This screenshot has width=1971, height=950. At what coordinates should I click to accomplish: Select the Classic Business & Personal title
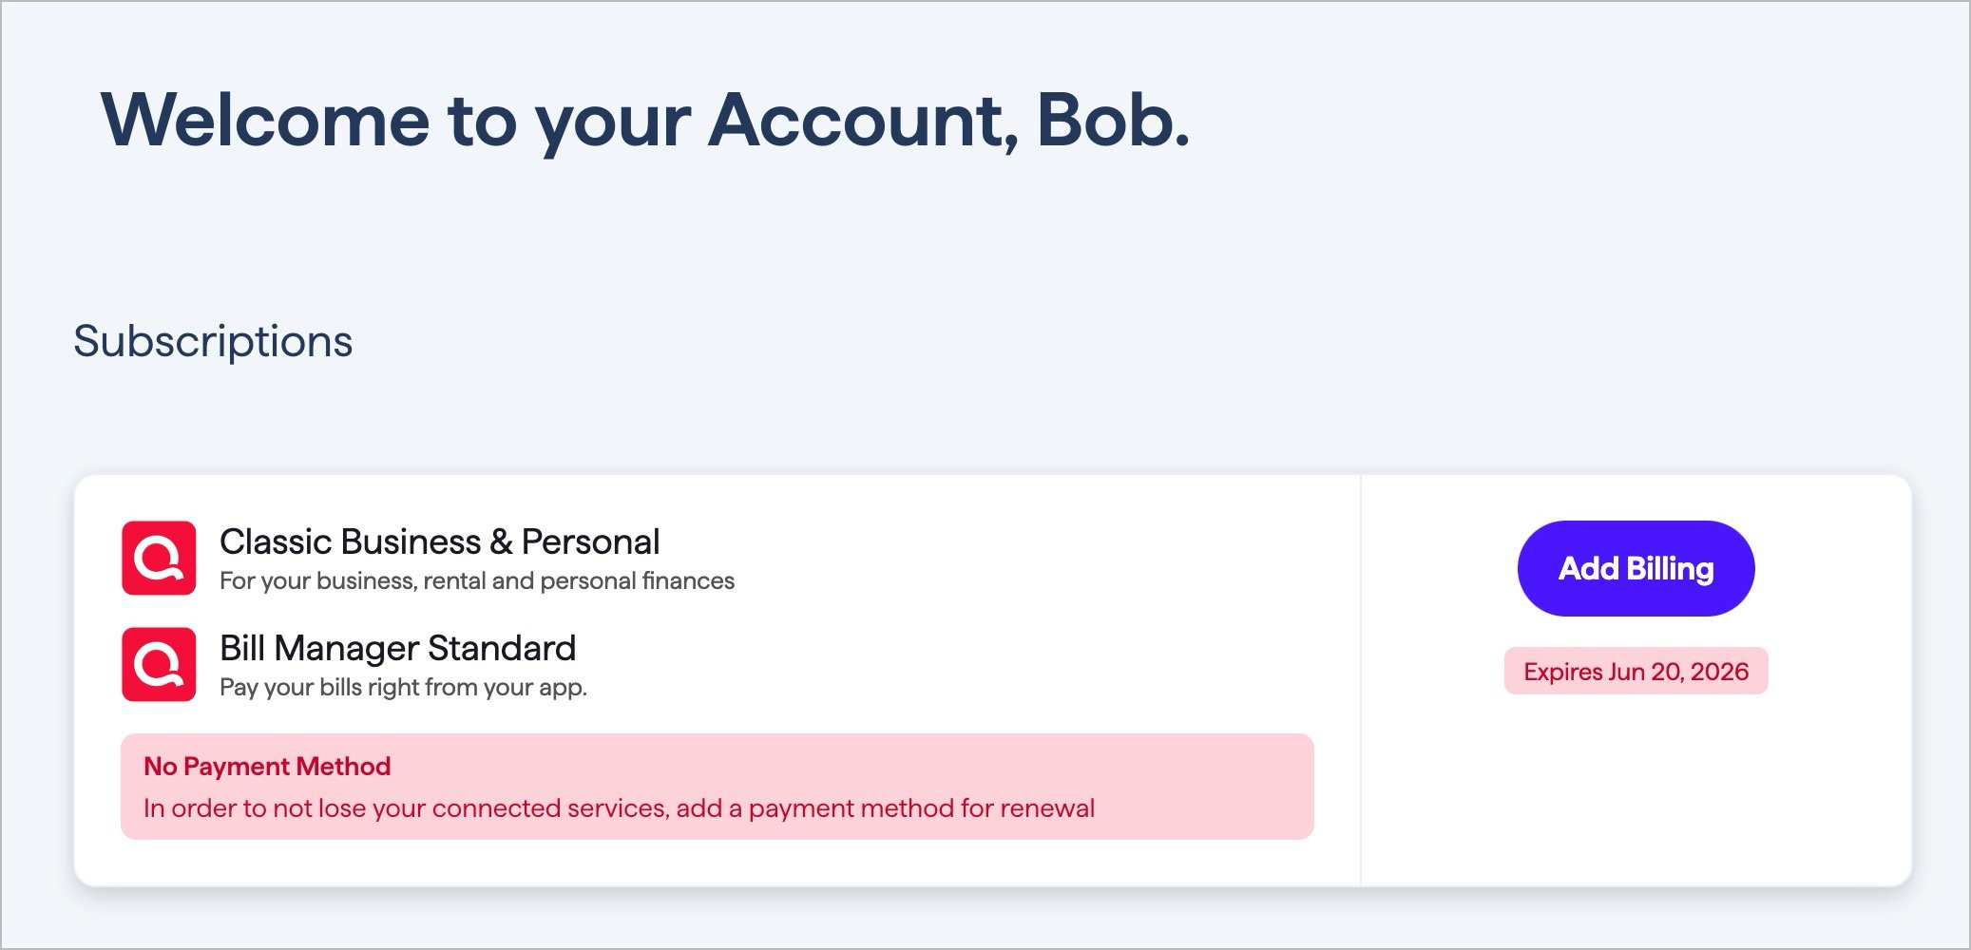[439, 541]
